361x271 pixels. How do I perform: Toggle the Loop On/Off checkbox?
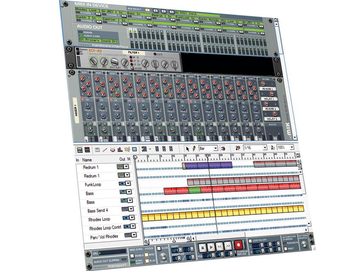point(250,241)
